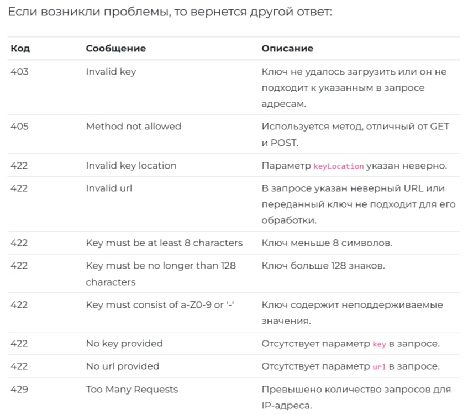Click the No url provided message
468x415 pixels.
122,366
